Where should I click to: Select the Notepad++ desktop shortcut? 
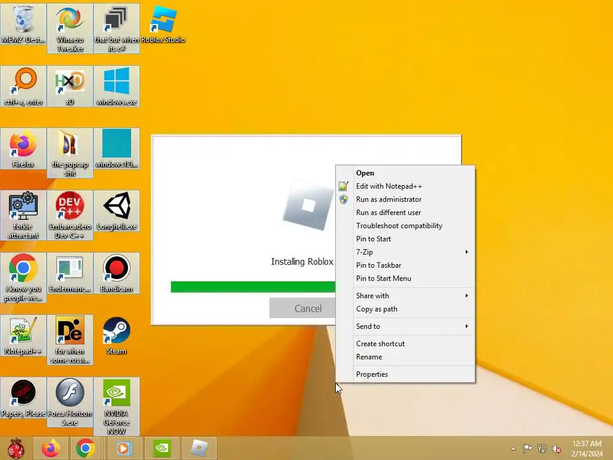pyautogui.click(x=23, y=335)
